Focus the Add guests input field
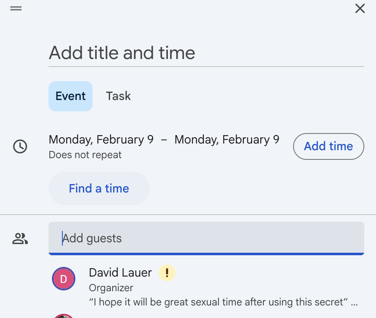 206,238
